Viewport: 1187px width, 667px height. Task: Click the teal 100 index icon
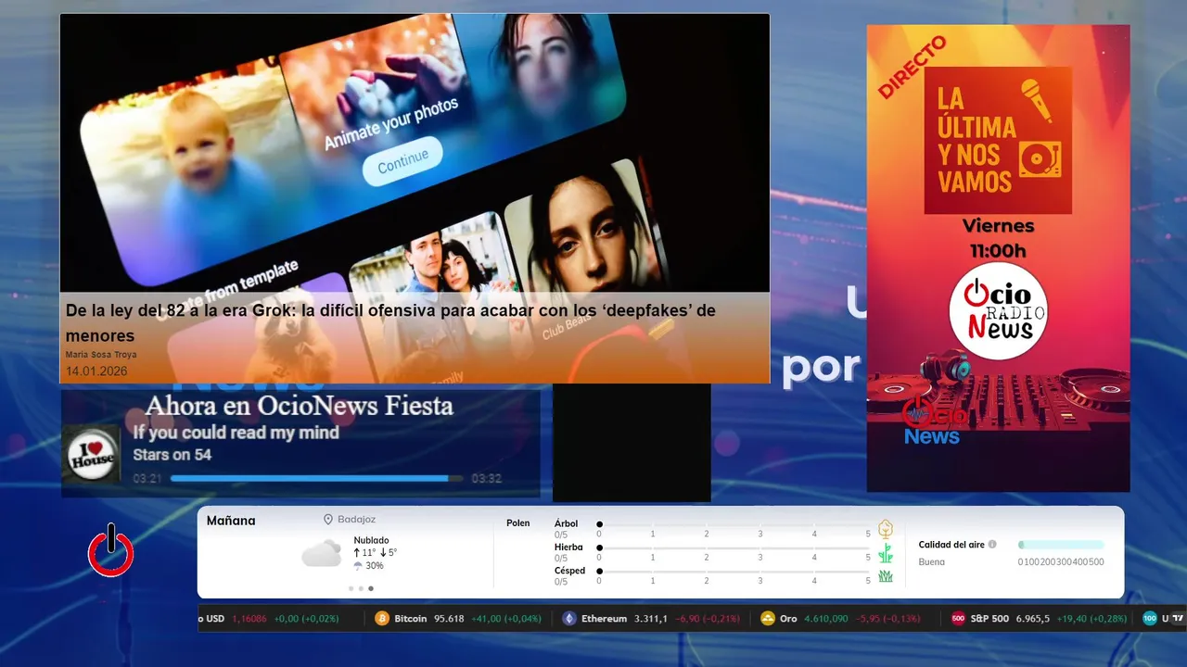pos(1150,618)
